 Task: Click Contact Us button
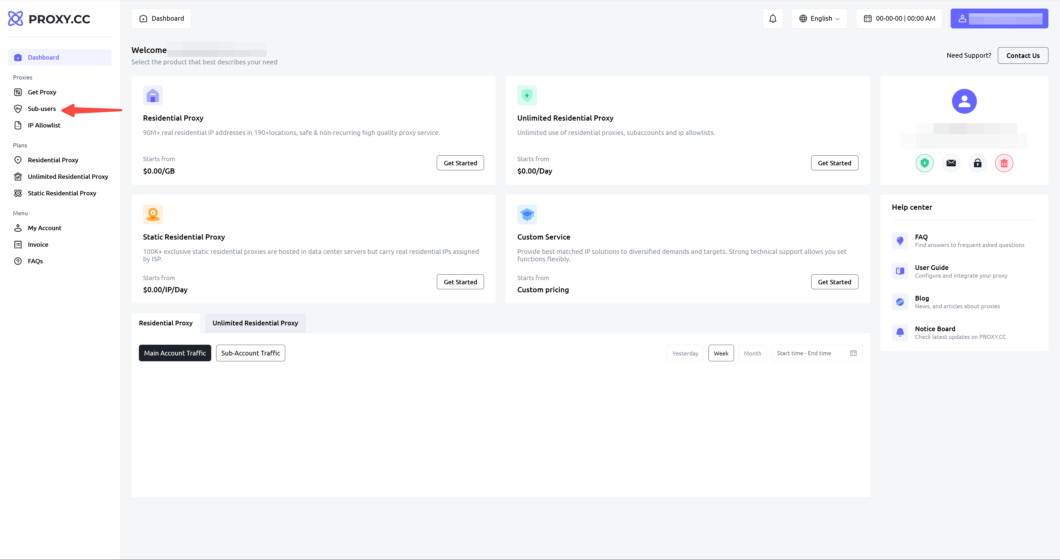[x=1023, y=55]
